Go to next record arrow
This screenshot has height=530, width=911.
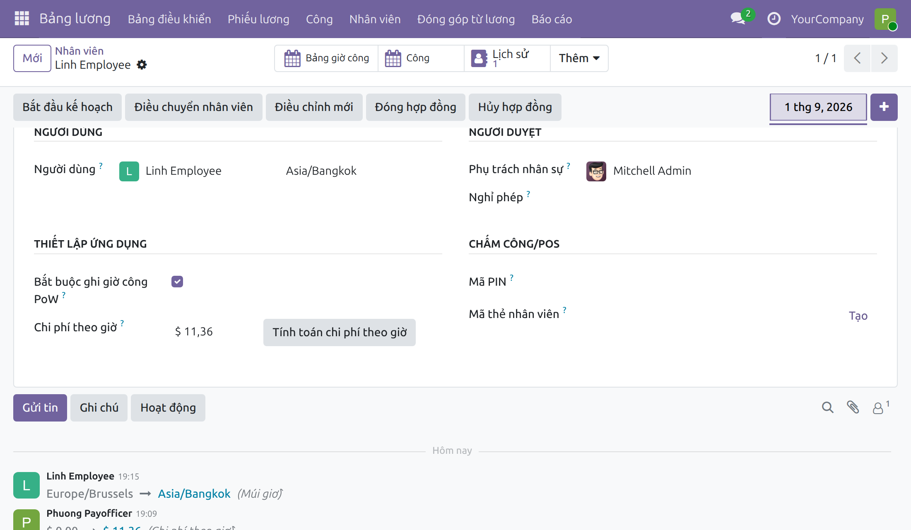884,58
